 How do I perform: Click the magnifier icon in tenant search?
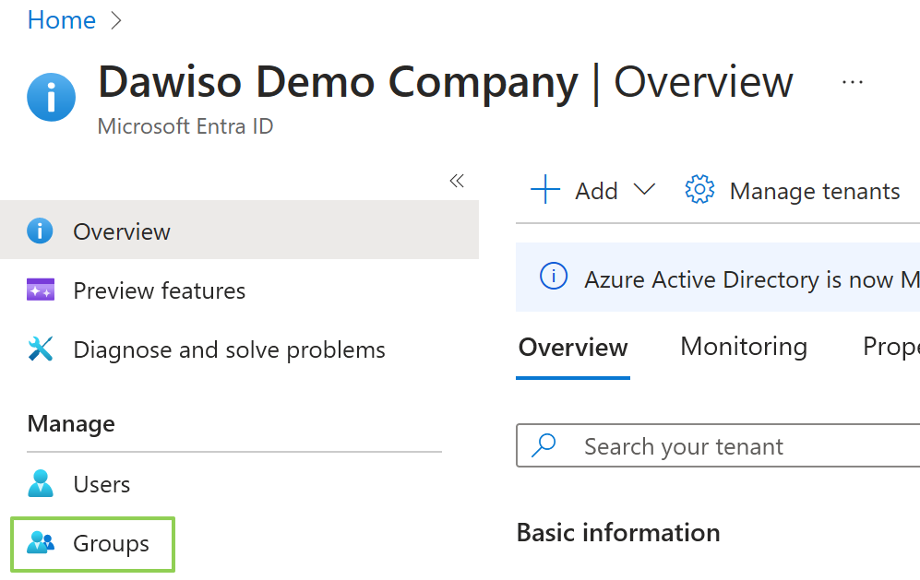(x=544, y=445)
